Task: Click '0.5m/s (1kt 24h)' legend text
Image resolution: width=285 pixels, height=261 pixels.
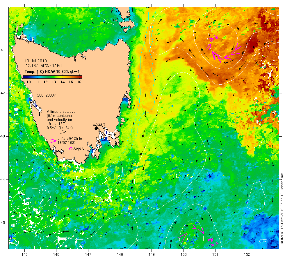Action: (x=60, y=128)
